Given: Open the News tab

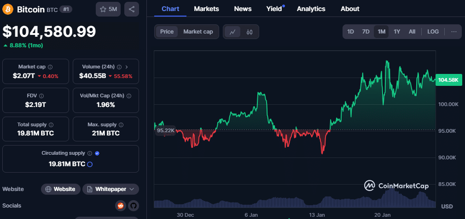Looking at the screenshot, I should point(243,9).
